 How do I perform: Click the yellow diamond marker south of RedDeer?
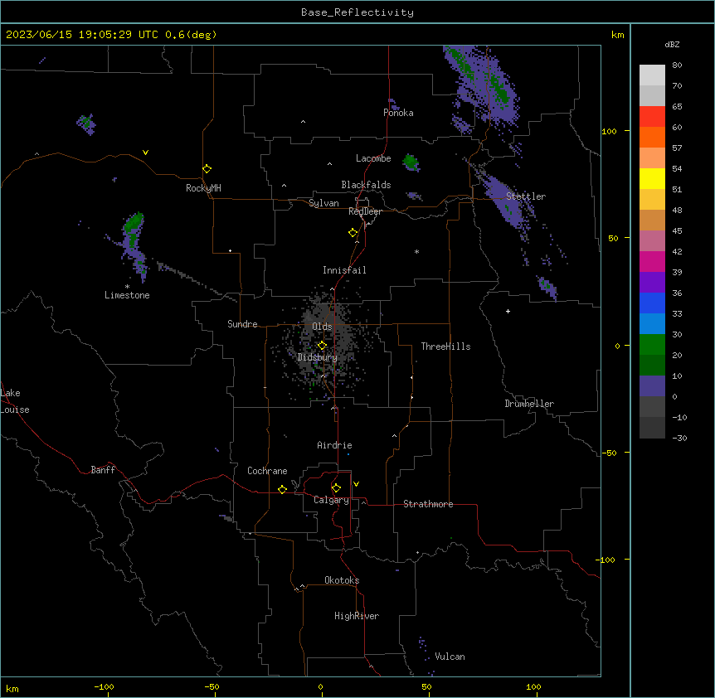[353, 233]
